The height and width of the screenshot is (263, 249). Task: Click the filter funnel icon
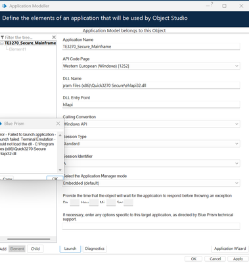[x=3, y=37]
